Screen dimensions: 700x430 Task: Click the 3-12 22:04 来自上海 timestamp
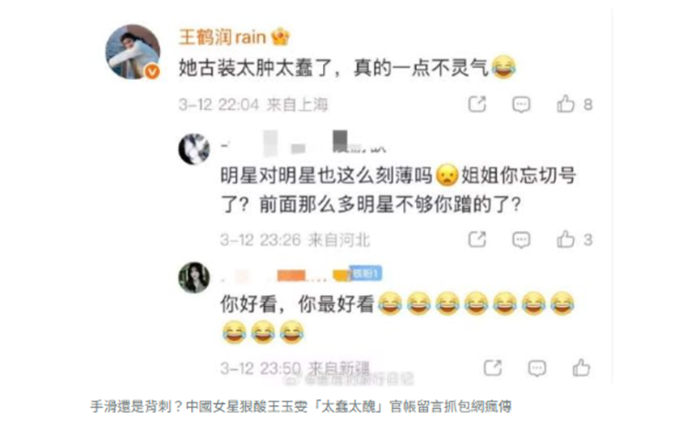(x=253, y=105)
